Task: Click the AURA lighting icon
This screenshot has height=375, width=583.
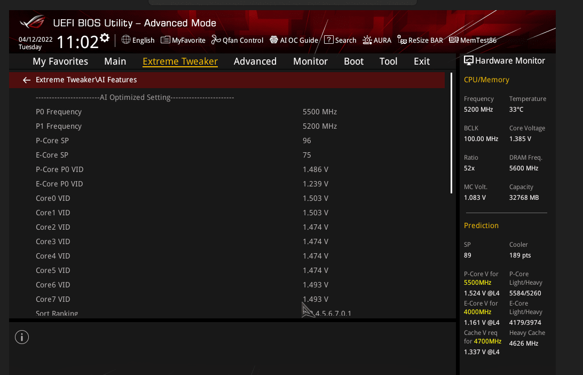Action: pyautogui.click(x=367, y=40)
